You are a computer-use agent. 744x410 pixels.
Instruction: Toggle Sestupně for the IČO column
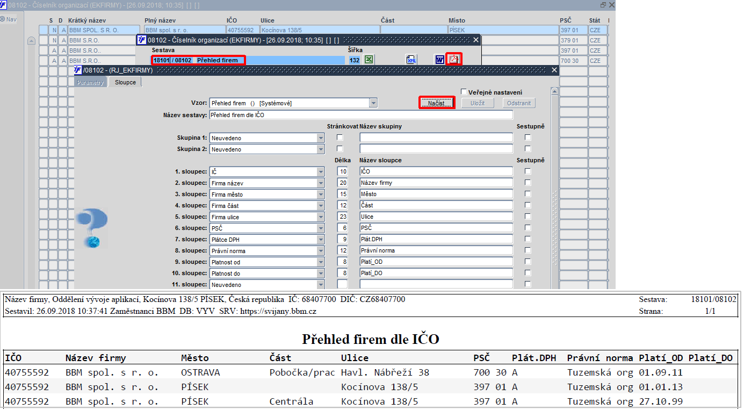click(528, 171)
